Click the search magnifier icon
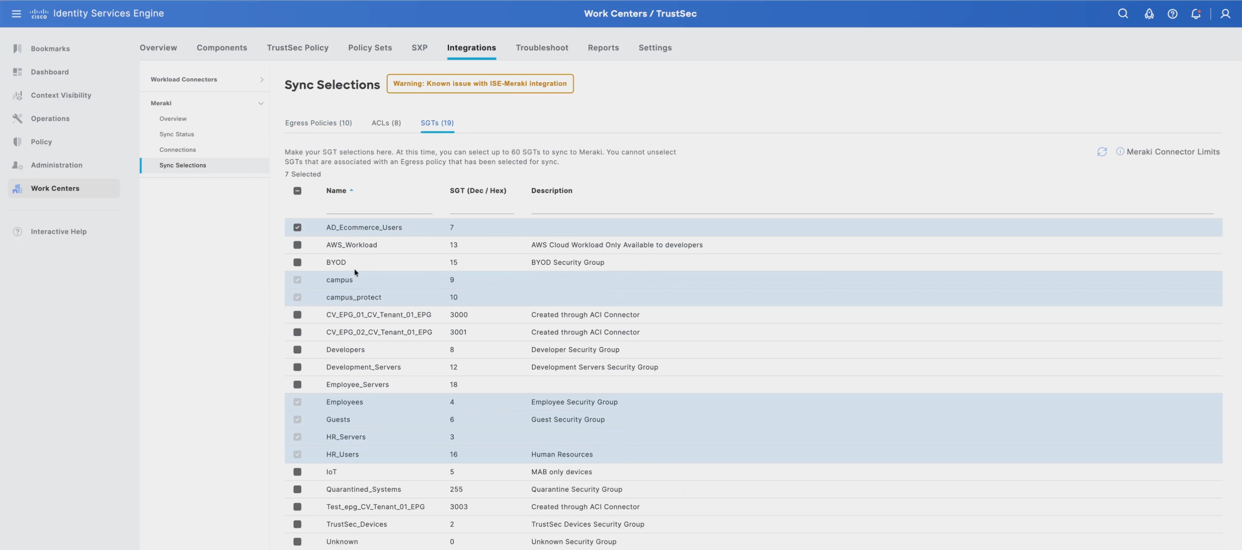The image size is (1242, 550). [1123, 13]
